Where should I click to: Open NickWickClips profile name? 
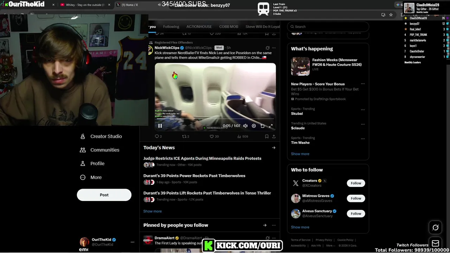167,48
